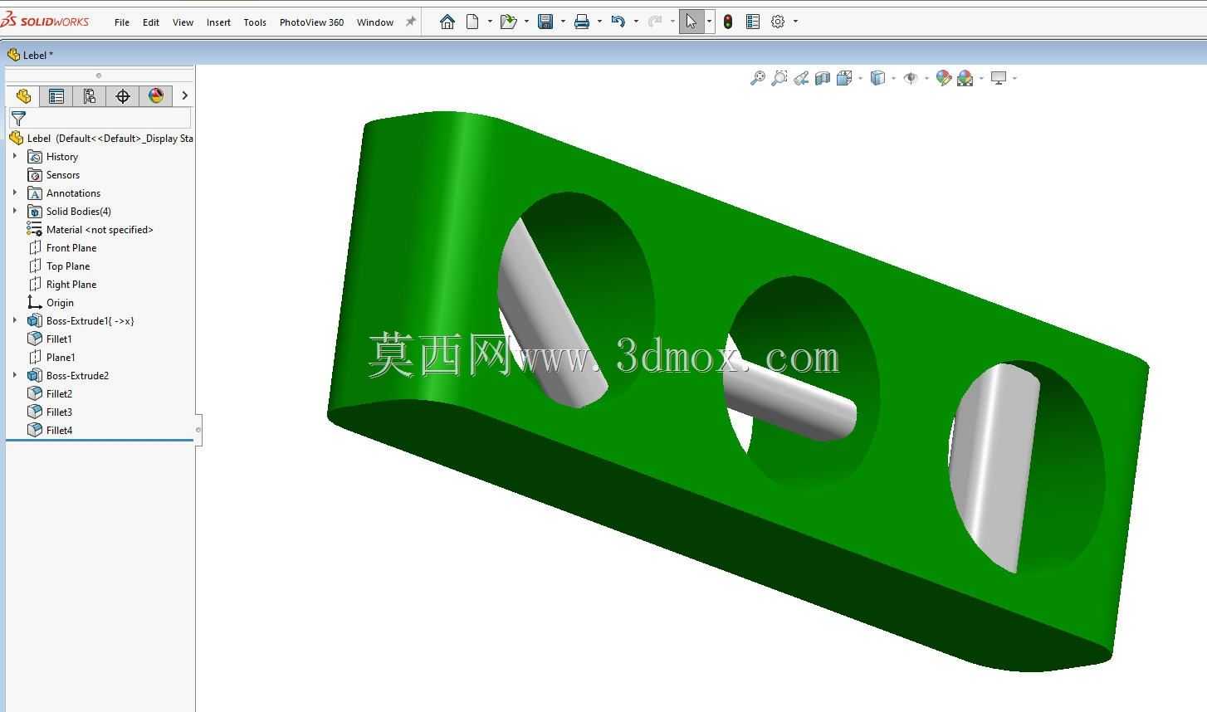1207x712 pixels.
Task: Click Display Style cube icon
Action: tap(877, 78)
